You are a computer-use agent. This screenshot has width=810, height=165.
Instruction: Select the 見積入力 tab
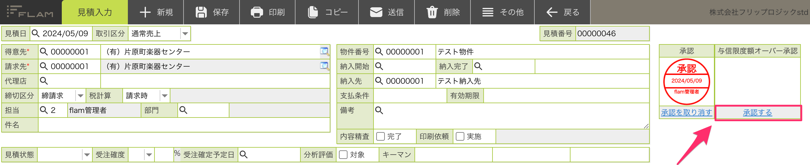(95, 12)
